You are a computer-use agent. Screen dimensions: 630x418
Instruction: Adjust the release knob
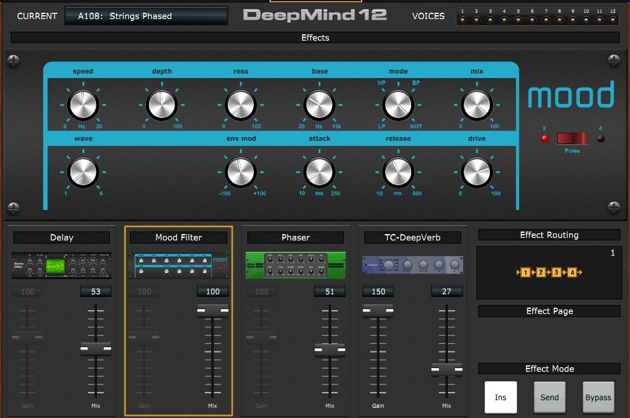pyautogui.click(x=398, y=172)
